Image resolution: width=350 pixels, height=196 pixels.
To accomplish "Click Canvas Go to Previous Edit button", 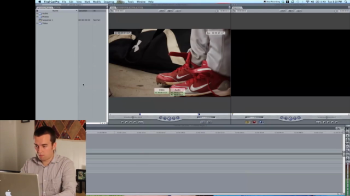I will (x=282, y=118).
